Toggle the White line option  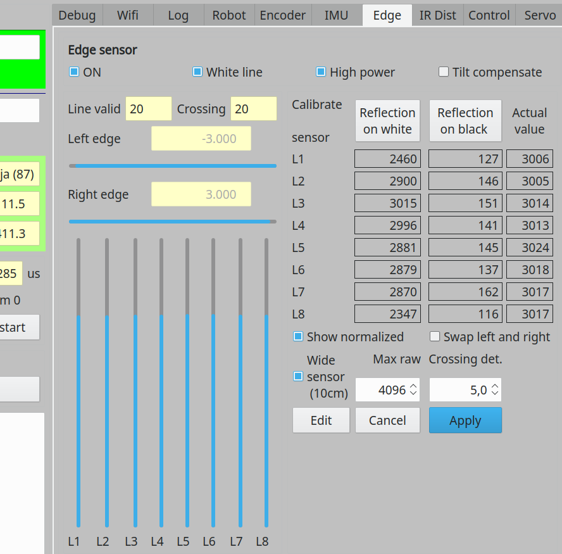click(197, 72)
